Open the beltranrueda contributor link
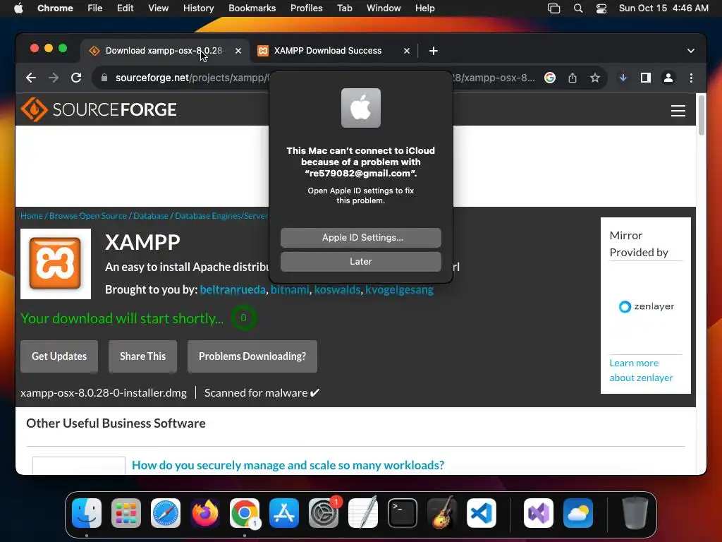Viewport: 722px width, 542px height. pos(233,289)
